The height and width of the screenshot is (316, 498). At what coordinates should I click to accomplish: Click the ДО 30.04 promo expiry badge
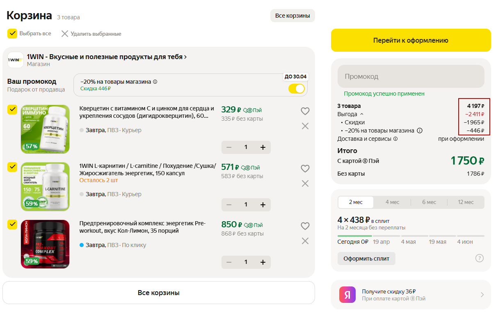[x=296, y=76]
